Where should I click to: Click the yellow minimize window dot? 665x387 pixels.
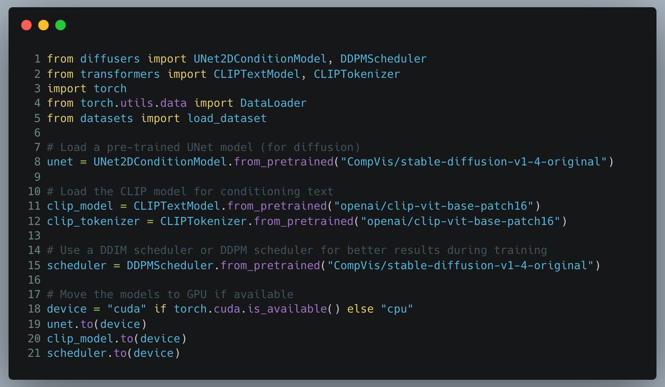point(43,25)
